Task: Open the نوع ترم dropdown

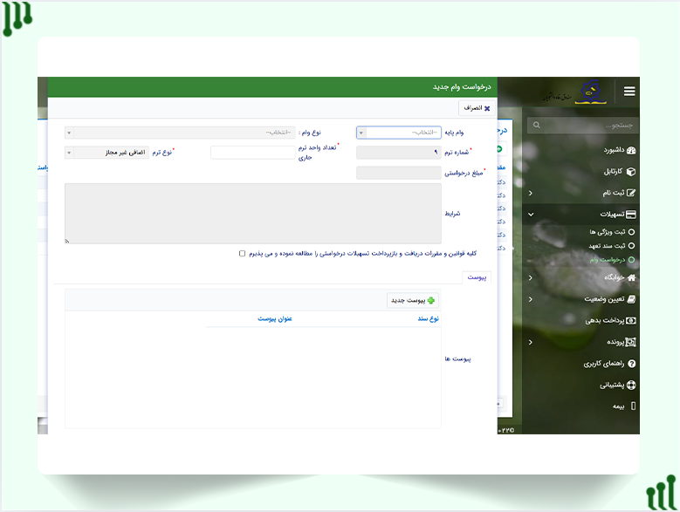Action: (x=106, y=153)
